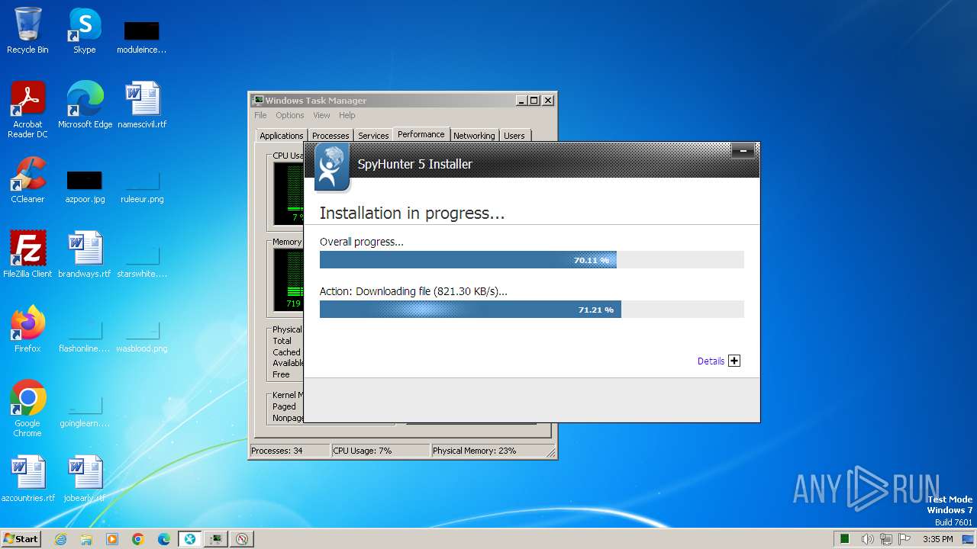Switch to SpyHunter installer taskbar button
Screen dimensions: 977x549
point(190,539)
